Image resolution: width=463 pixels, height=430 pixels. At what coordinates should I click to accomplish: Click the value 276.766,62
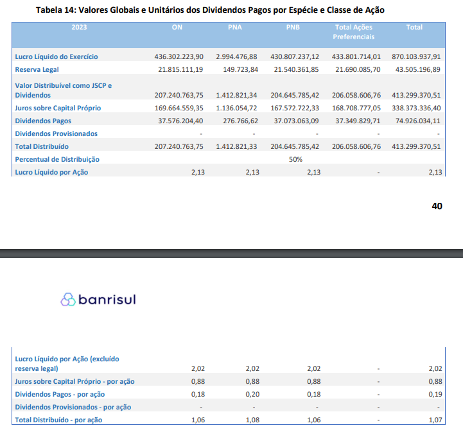(240, 121)
